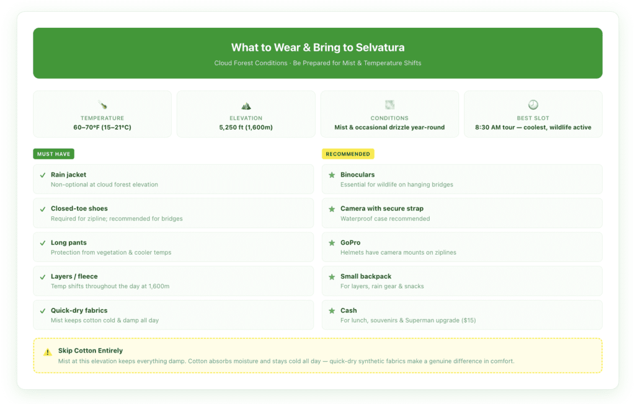The width and height of the screenshot is (635, 404).
Task: Tick the checkmark beside Long pants
Action: tap(43, 243)
